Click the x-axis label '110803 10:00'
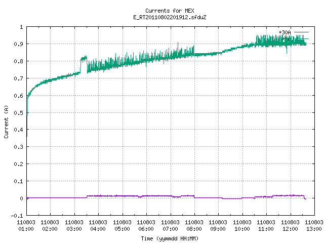The width and height of the screenshot is (324, 243). tap(242, 225)
